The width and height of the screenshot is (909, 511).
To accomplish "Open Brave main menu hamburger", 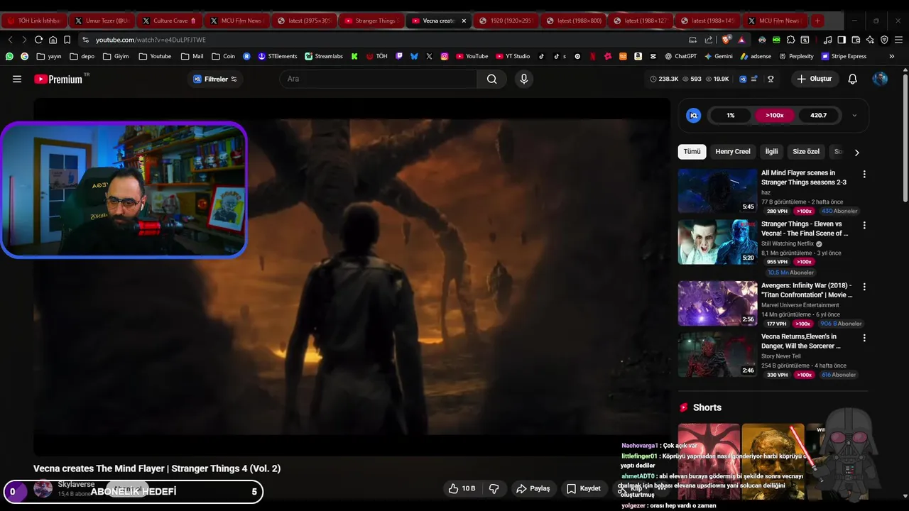I will [x=898, y=40].
